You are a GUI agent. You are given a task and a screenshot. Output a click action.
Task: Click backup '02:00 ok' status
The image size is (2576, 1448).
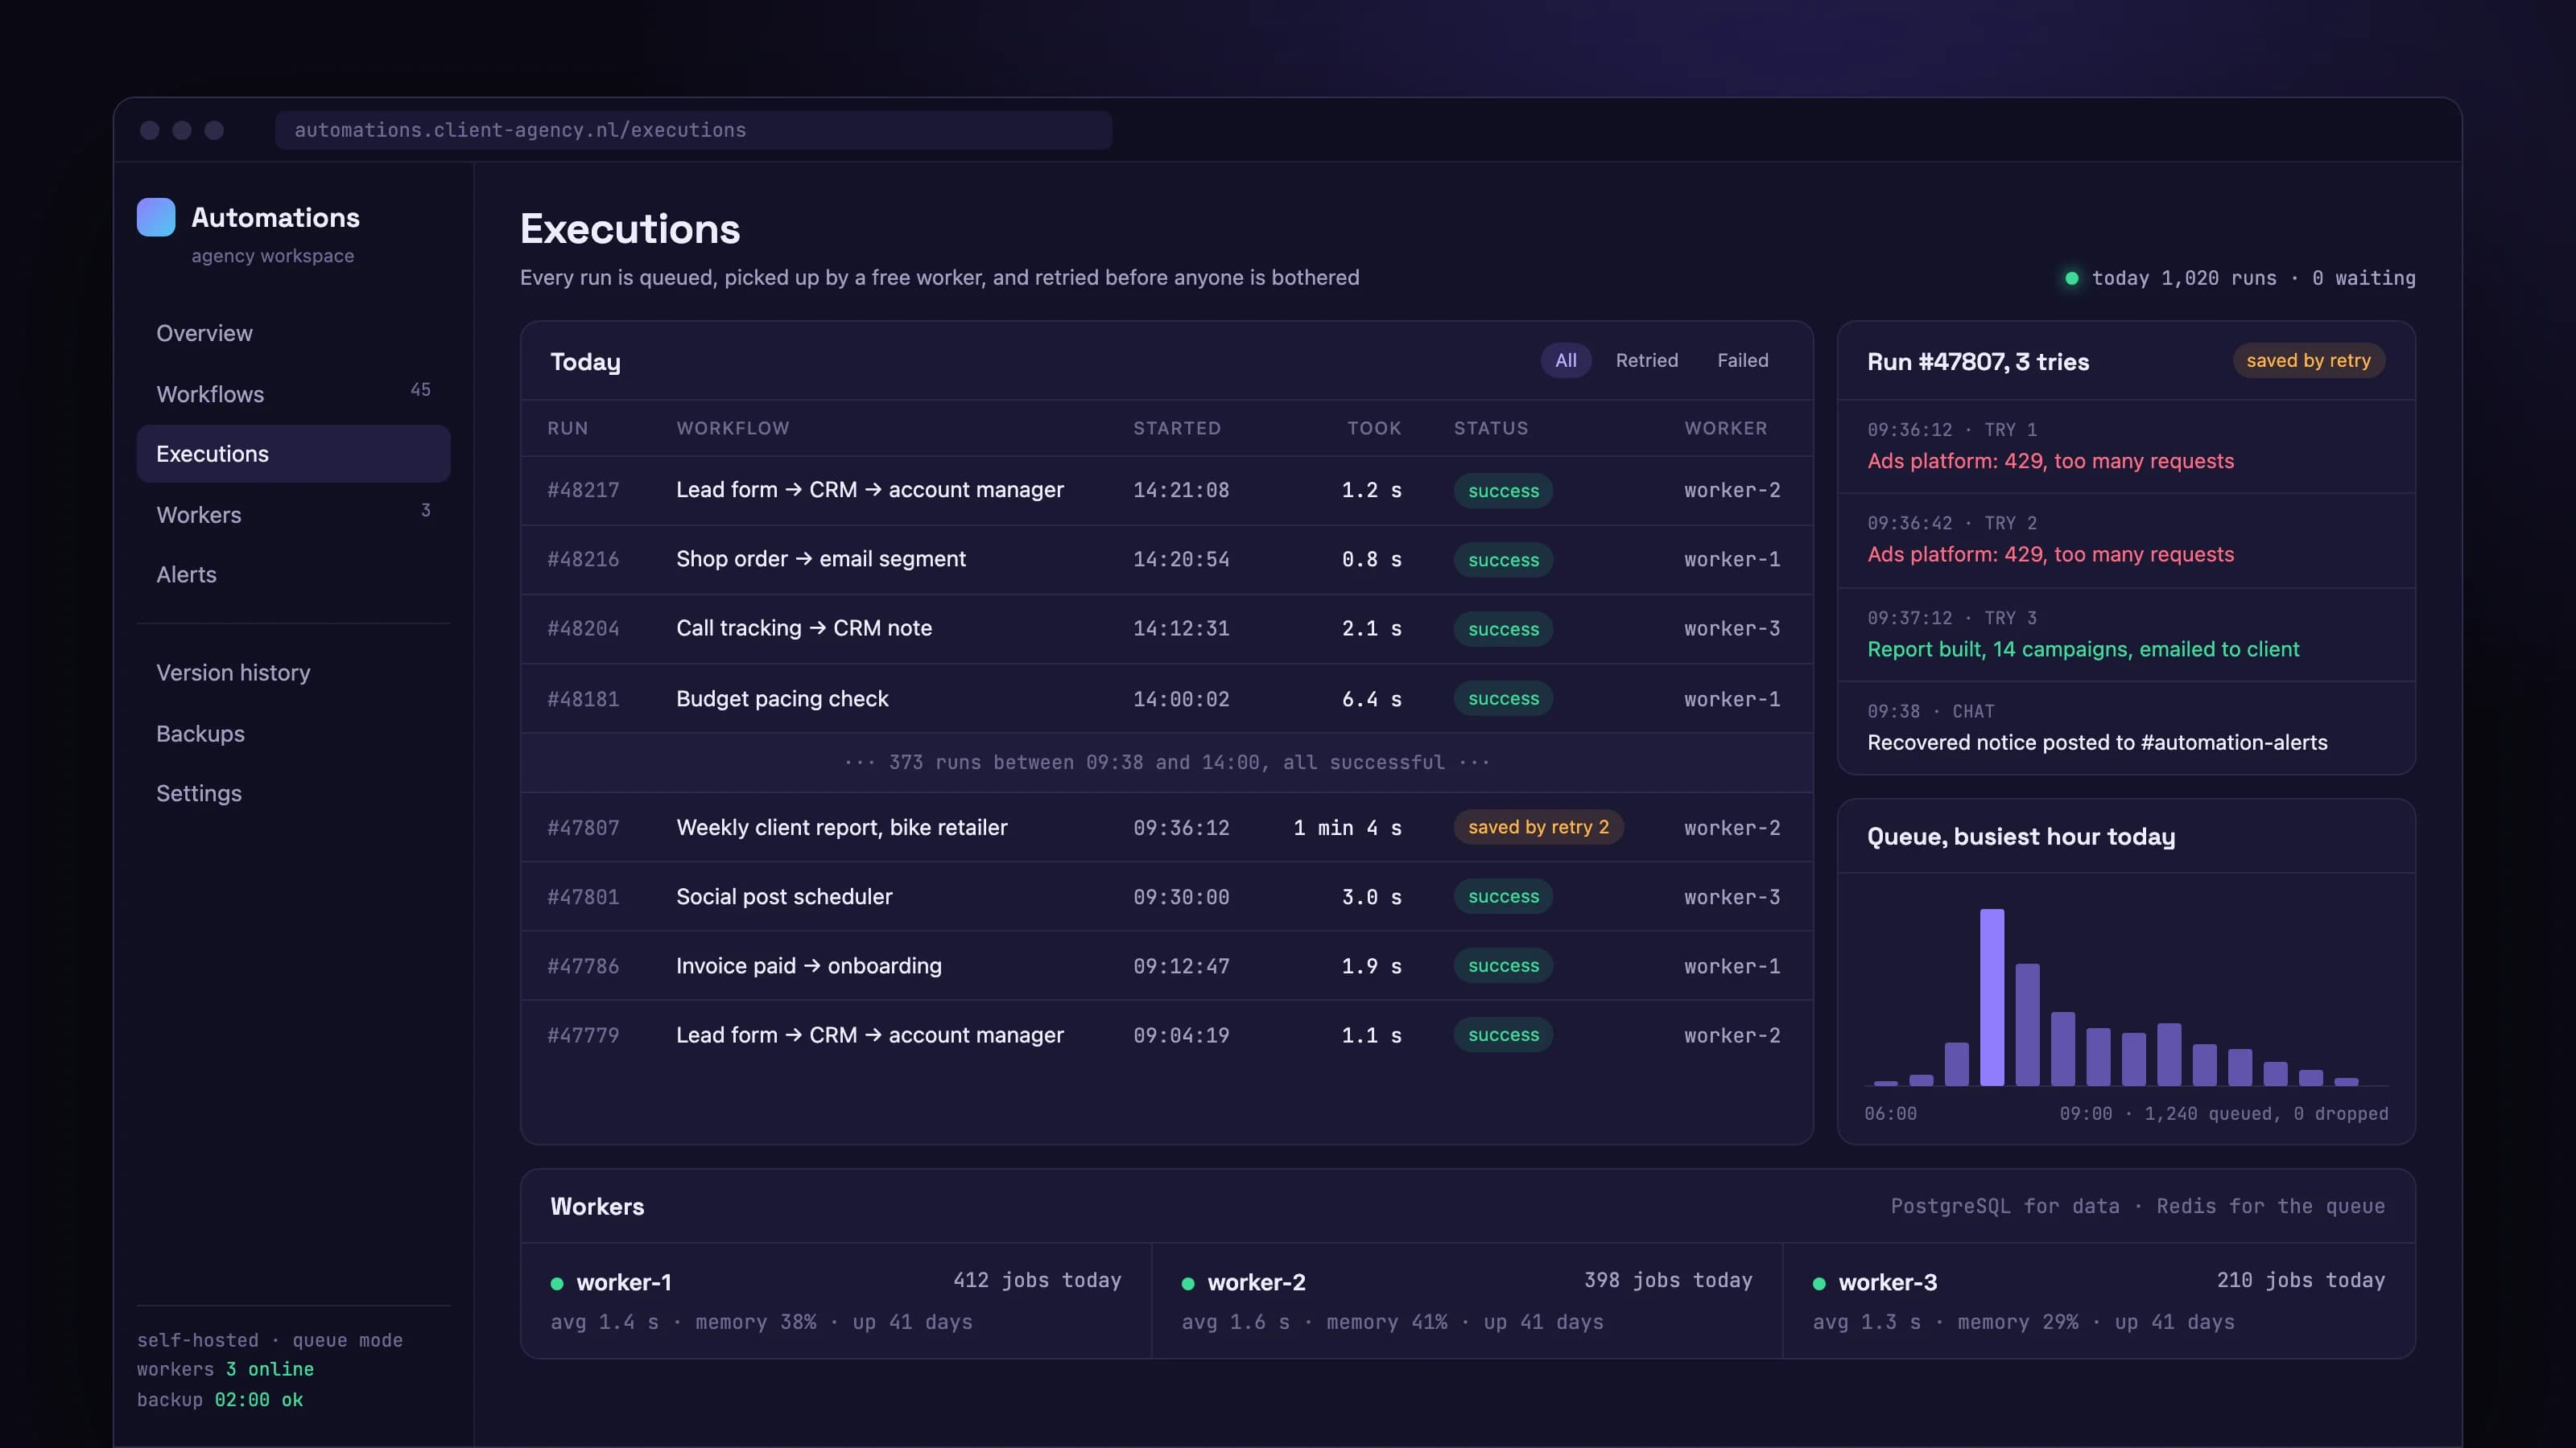tap(259, 1400)
